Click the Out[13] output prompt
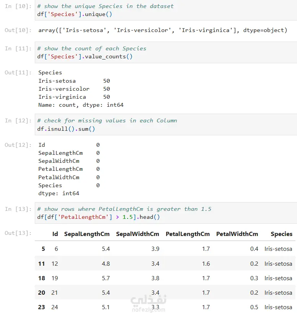This screenshot has width=297, height=313. [x=18, y=233]
